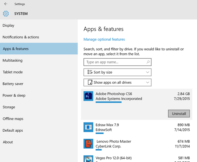Expand the Sort by size dropdown
This screenshot has width=197, height=162.
[117, 72]
